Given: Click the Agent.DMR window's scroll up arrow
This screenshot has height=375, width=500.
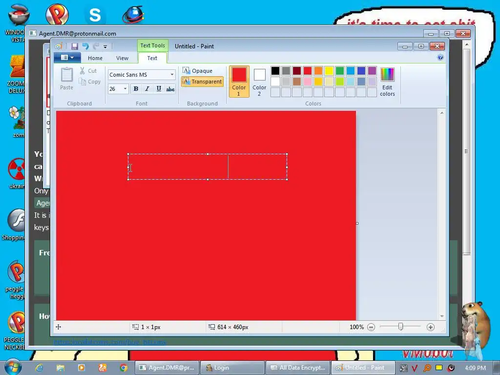Looking at the screenshot, I should (x=466, y=44).
